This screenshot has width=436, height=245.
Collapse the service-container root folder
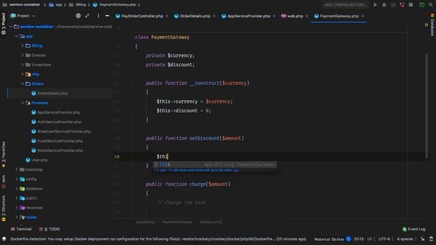click(11, 27)
